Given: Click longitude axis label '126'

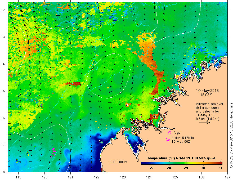Looking at the screenshot, I should 201,177.
